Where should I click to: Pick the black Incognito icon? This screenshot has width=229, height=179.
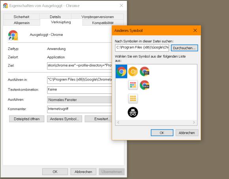(x=133, y=112)
